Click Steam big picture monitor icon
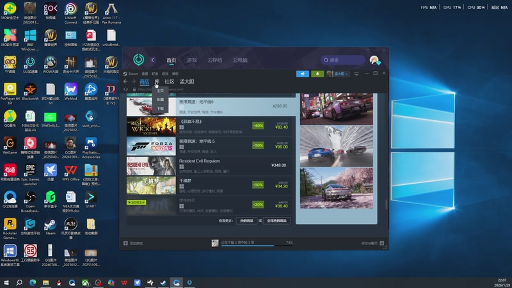 (356, 74)
